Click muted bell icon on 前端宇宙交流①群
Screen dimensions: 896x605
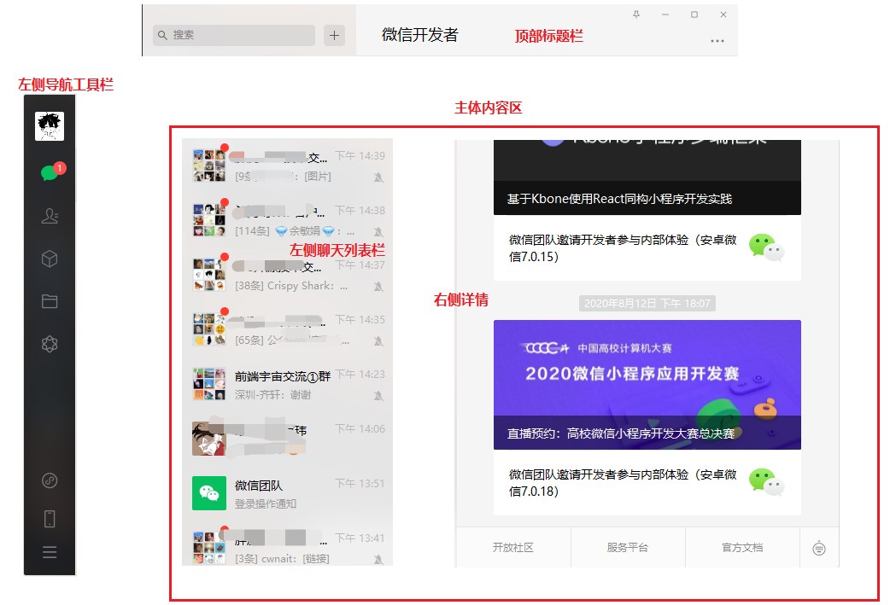coord(378,396)
